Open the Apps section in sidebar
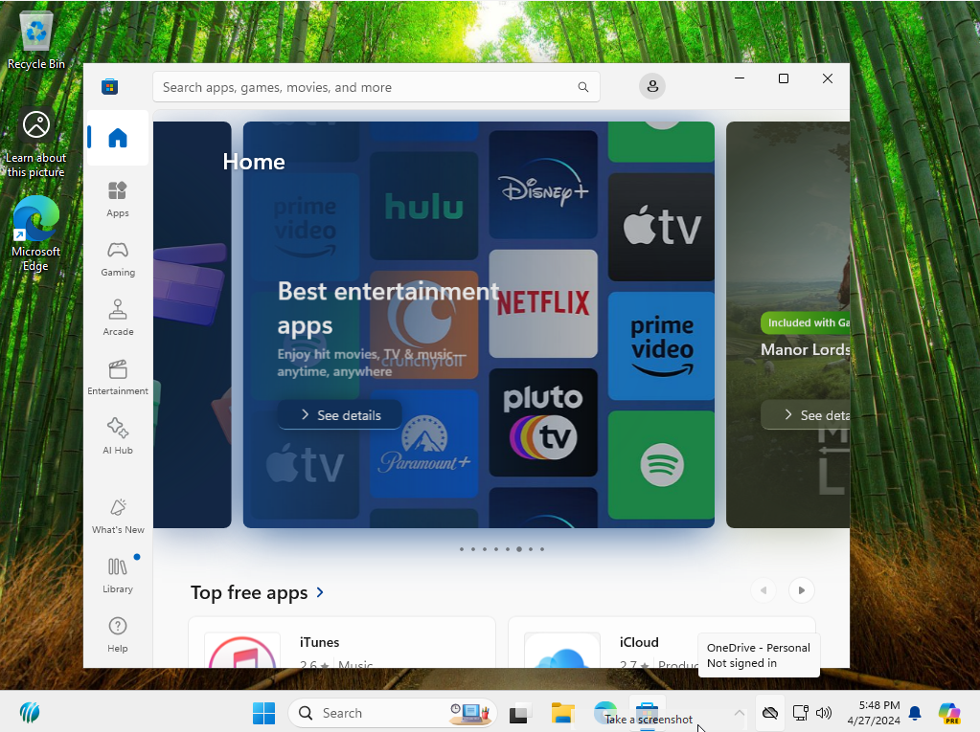The width and height of the screenshot is (980, 732). pos(118,198)
